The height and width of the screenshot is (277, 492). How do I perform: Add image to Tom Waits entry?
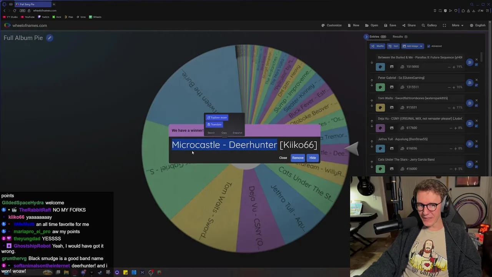point(392,107)
